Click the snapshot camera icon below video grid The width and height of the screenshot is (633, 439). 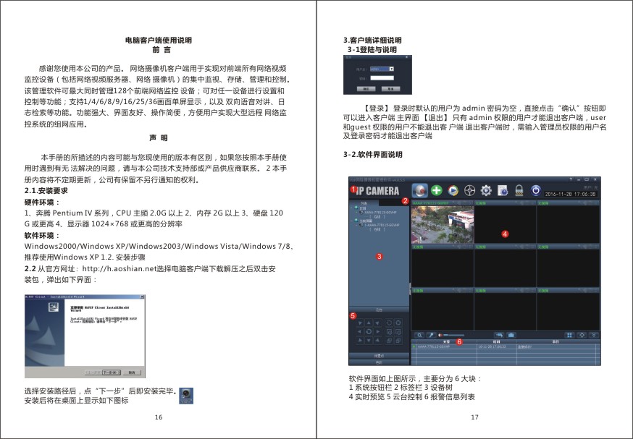pyautogui.click(x=511, y=335)
